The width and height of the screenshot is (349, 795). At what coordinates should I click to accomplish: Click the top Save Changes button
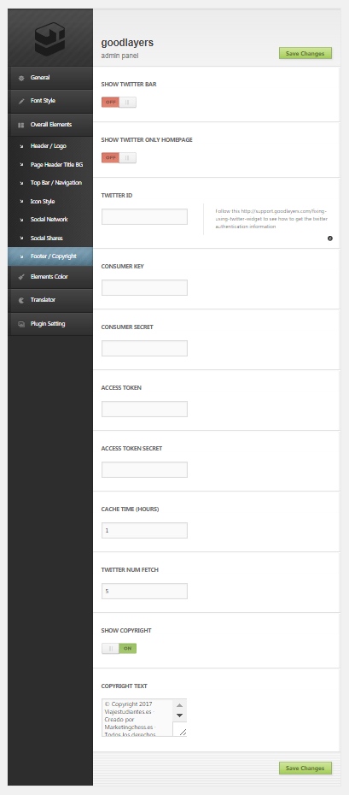coord(305,53)
